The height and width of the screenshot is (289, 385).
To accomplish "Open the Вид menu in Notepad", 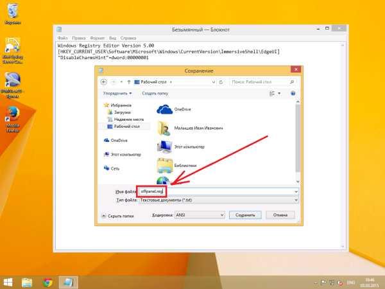I will [113, 38].
